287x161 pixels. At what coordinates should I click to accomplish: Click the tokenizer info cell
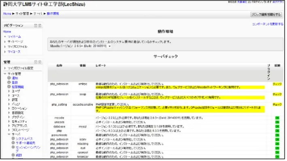click(83, 157)
